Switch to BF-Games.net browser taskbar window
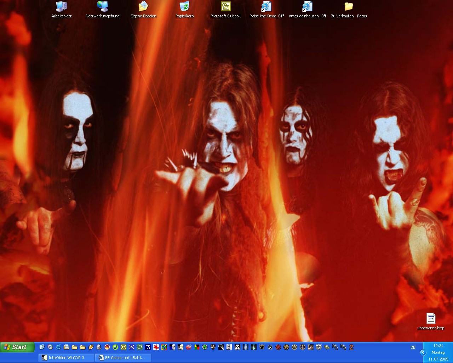This screenshot has width=453, height=363. point(123,358)
